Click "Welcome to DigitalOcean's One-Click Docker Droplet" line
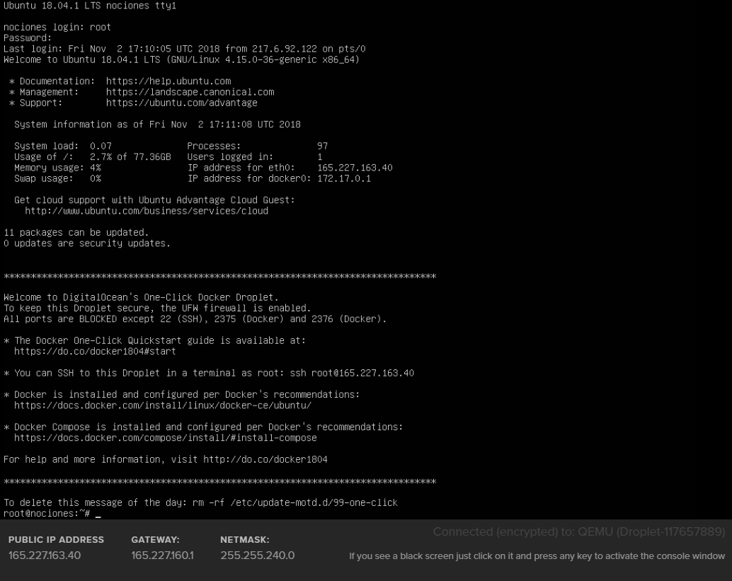 coord(141,297)
